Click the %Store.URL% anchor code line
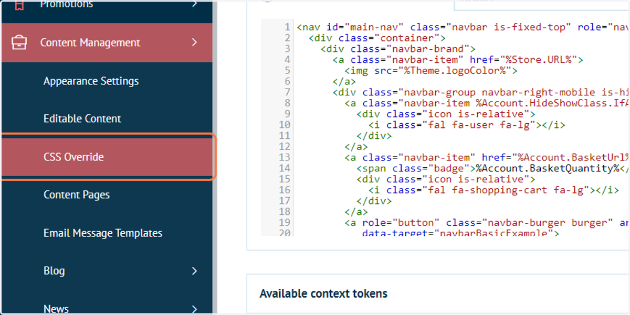The image size is (630, 315). (458, 60)
